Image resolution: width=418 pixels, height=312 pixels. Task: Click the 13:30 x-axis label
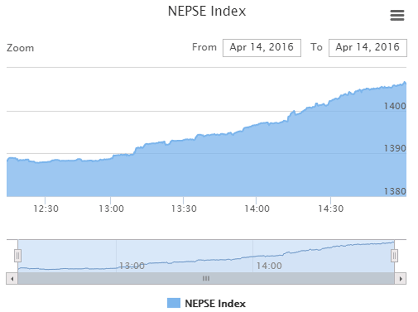tap(184, 209)
